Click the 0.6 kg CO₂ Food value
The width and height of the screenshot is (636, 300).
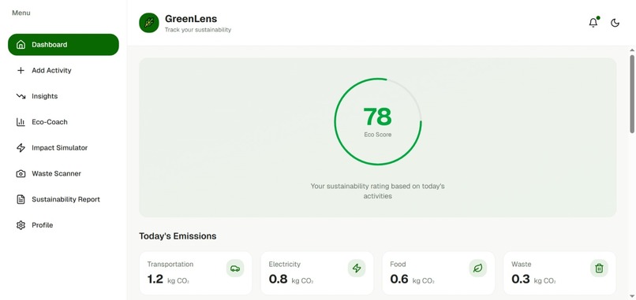pos(412,280)
